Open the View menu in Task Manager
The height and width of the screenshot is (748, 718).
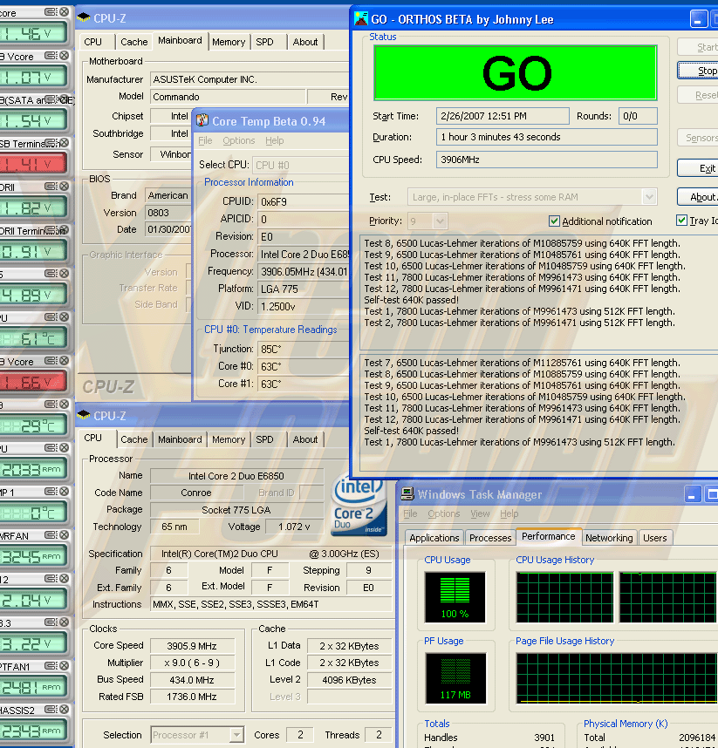(x=480, y=513)
